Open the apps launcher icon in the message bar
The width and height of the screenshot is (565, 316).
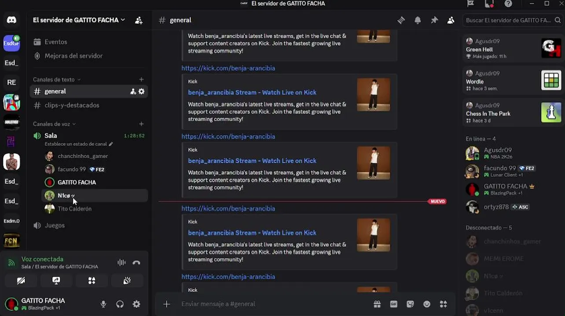(444, 304)
